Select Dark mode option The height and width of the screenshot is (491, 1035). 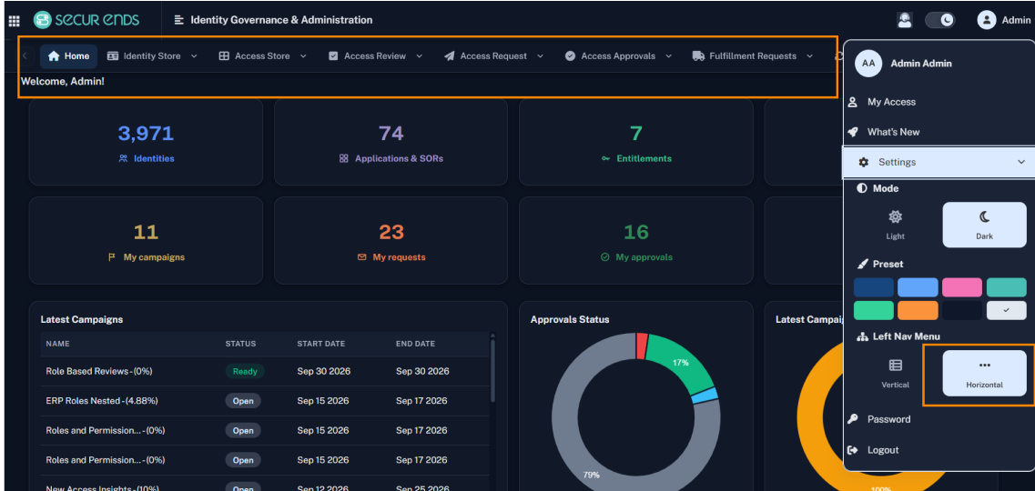click(x=984, y=225)
